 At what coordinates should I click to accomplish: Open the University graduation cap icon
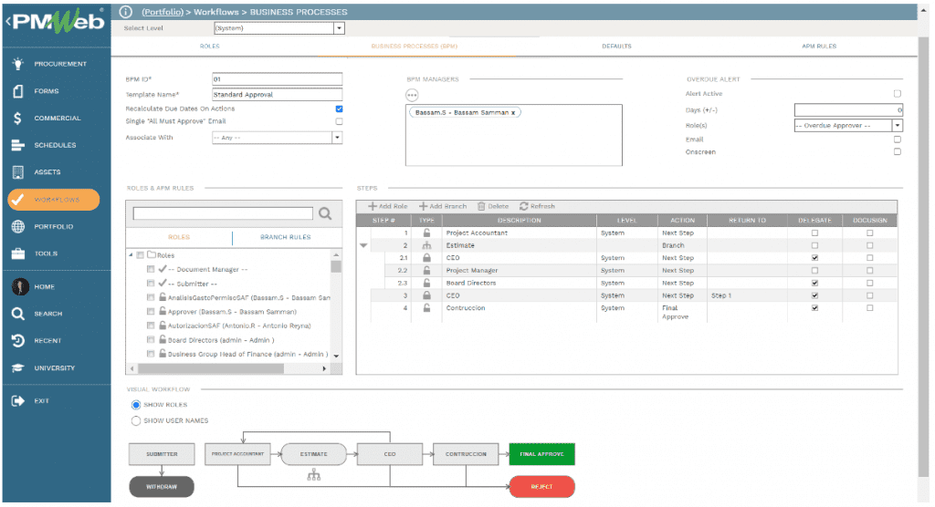point(18,368)
